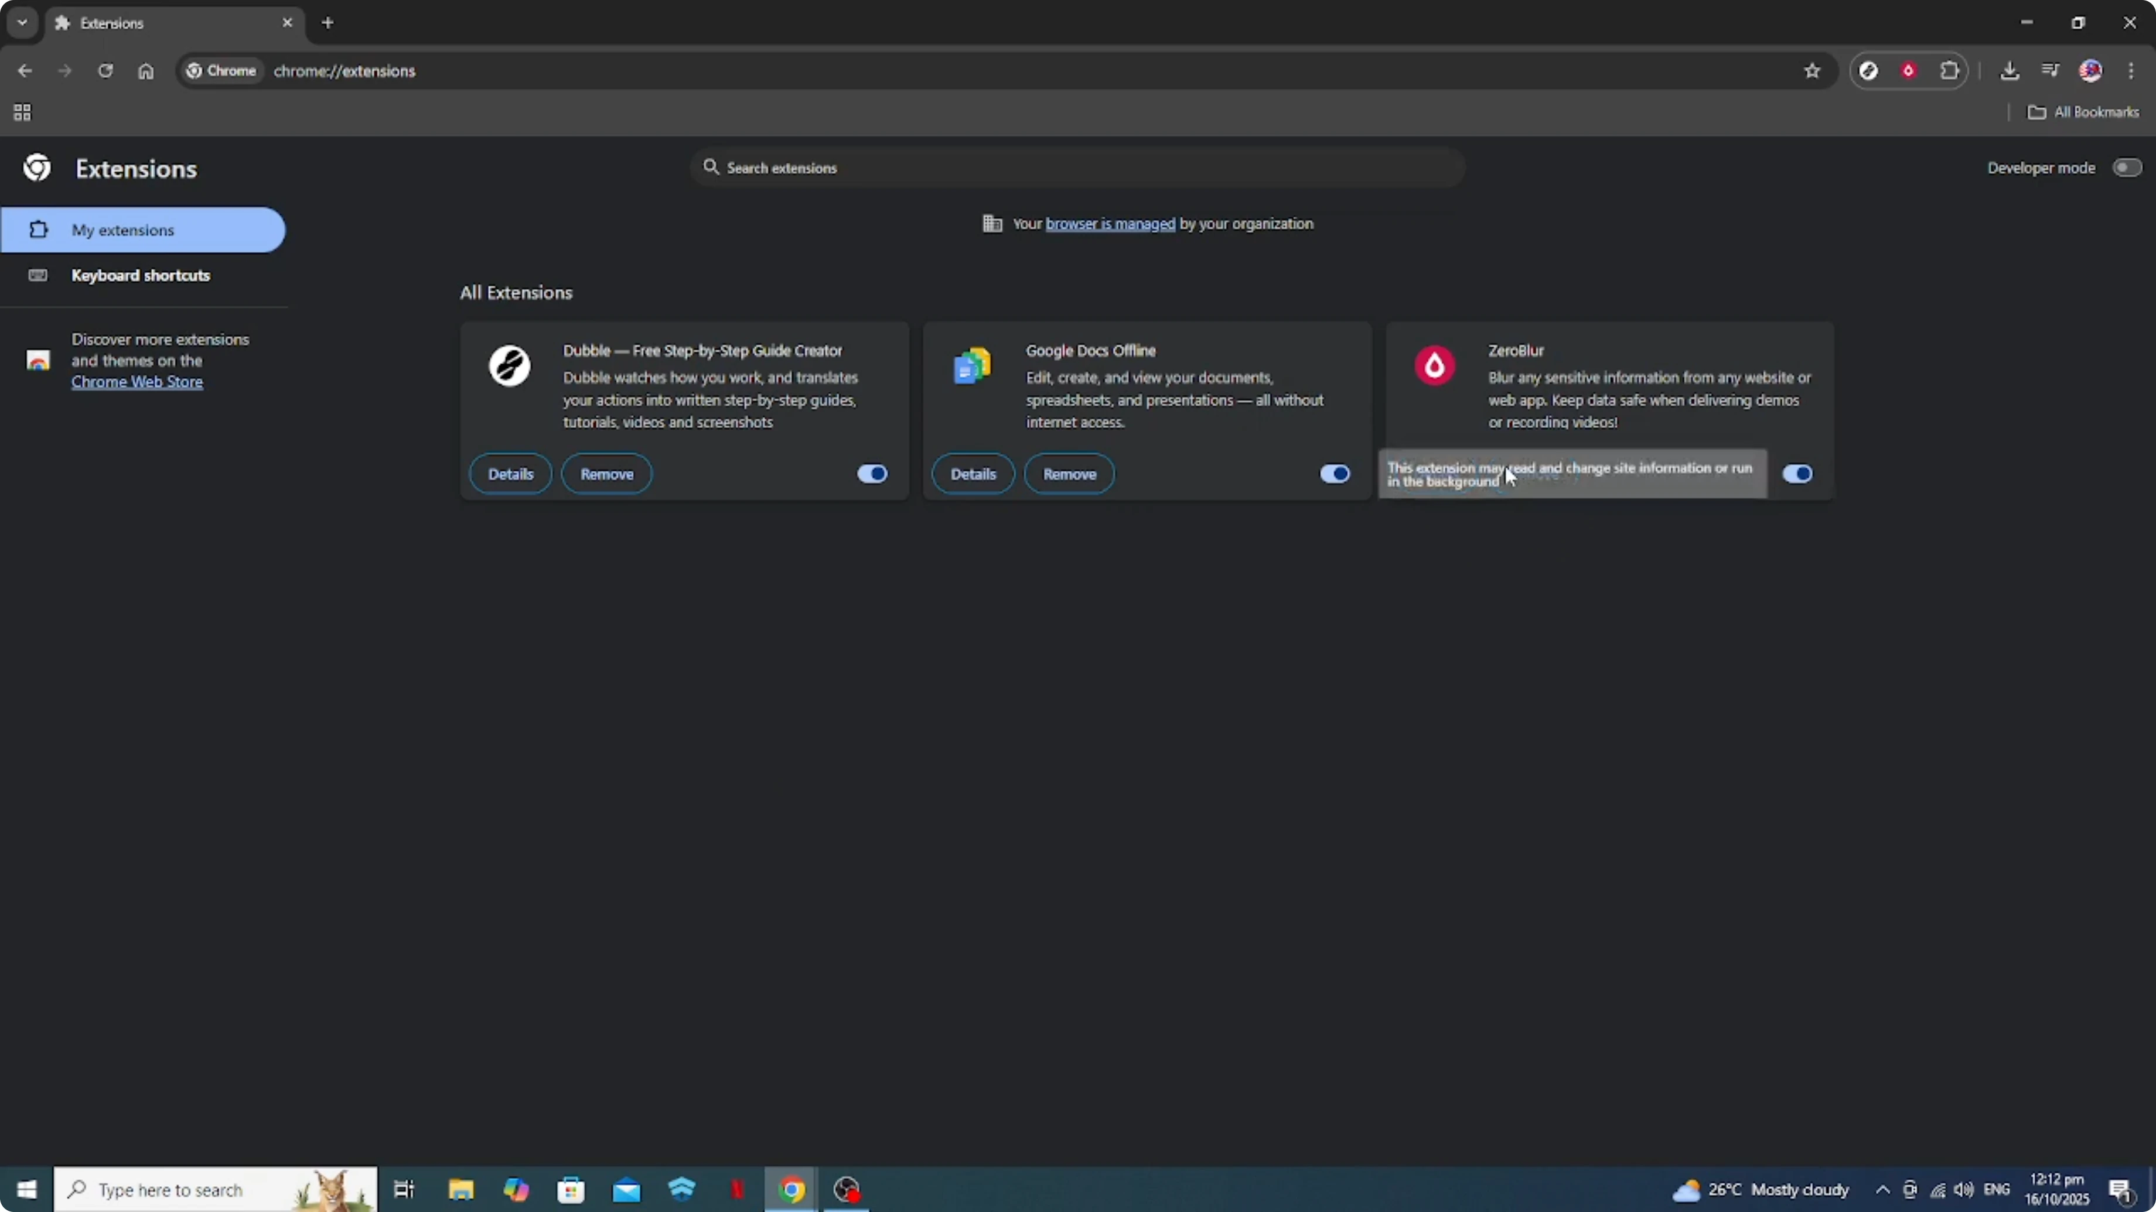Open the Dubble extension toolbar icon
The height and width of the screenshot is (1212, 2156).
[1868, 71]
